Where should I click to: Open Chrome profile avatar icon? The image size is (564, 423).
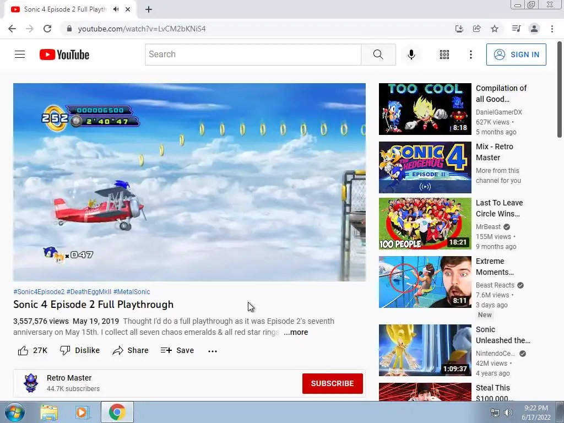click(534, 29)
